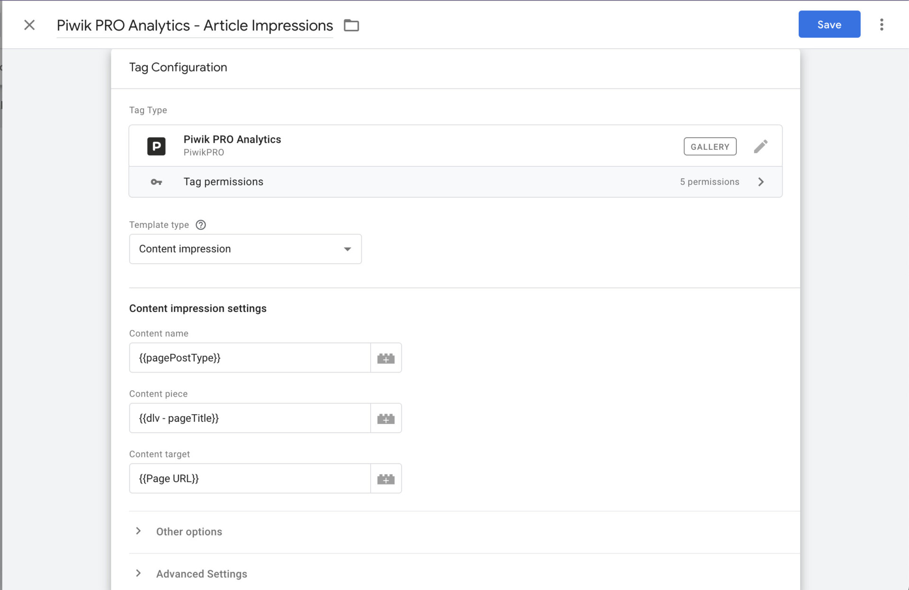Click the key icon beside Tag permissions

(156, 182)
